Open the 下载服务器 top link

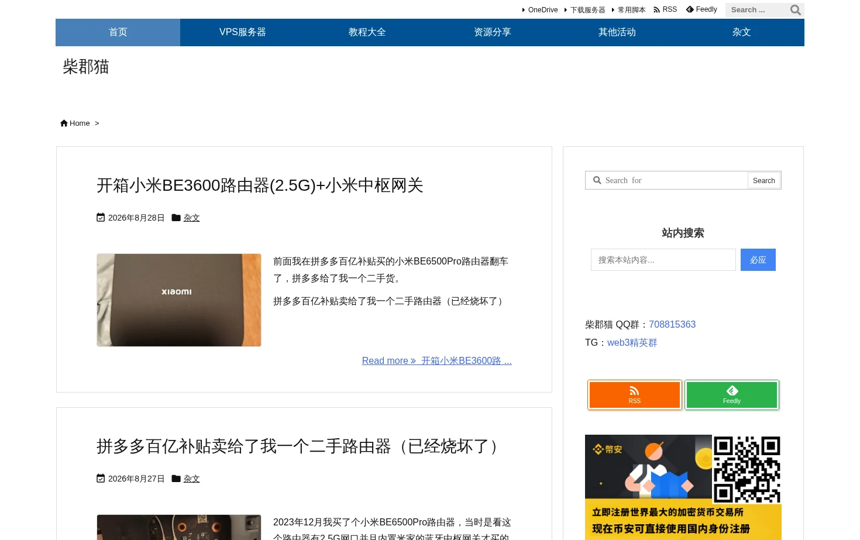[587, 10]
